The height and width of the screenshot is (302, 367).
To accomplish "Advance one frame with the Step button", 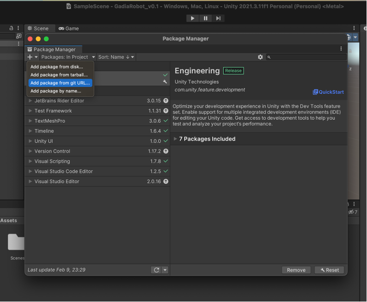I will click(218, 18).
